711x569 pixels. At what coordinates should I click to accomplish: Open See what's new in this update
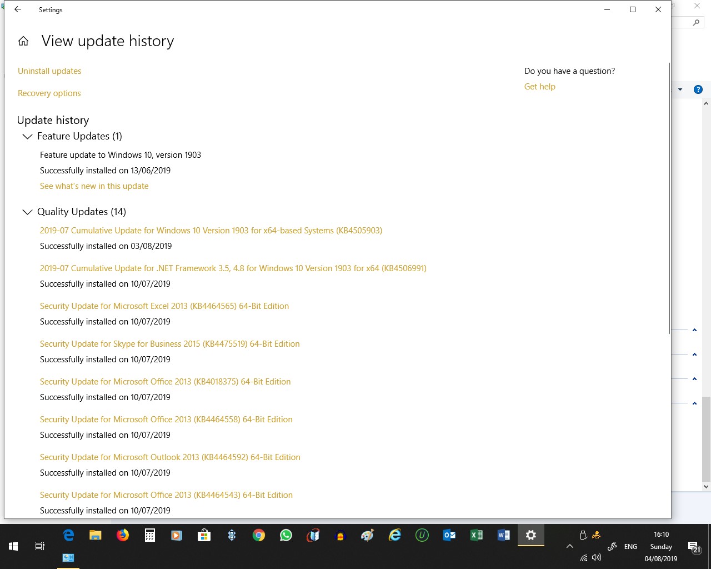point(94,186)
